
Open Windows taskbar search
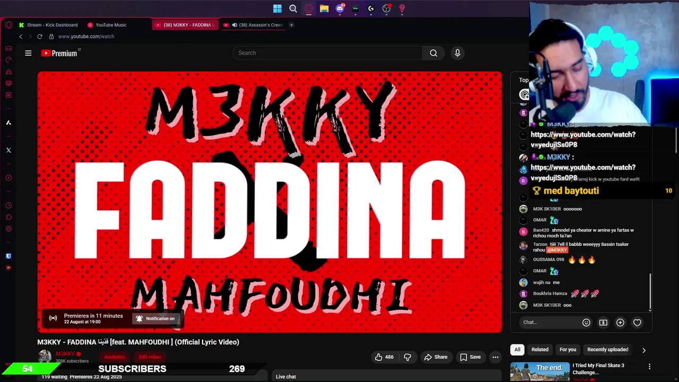point(293,8)
